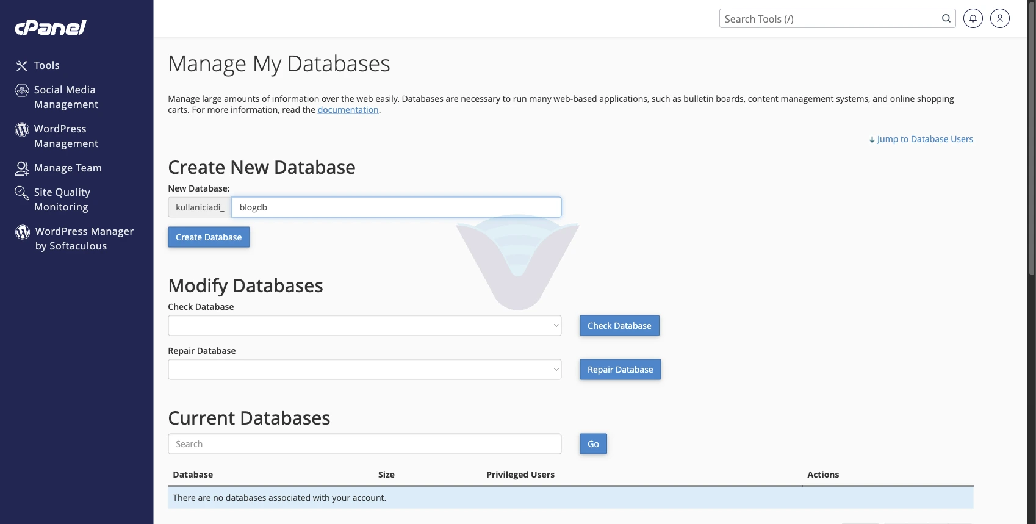Screen dimensions: 1036x524
Task: Open WordPress Manager by Softaculous
Action: coord(84,239)
